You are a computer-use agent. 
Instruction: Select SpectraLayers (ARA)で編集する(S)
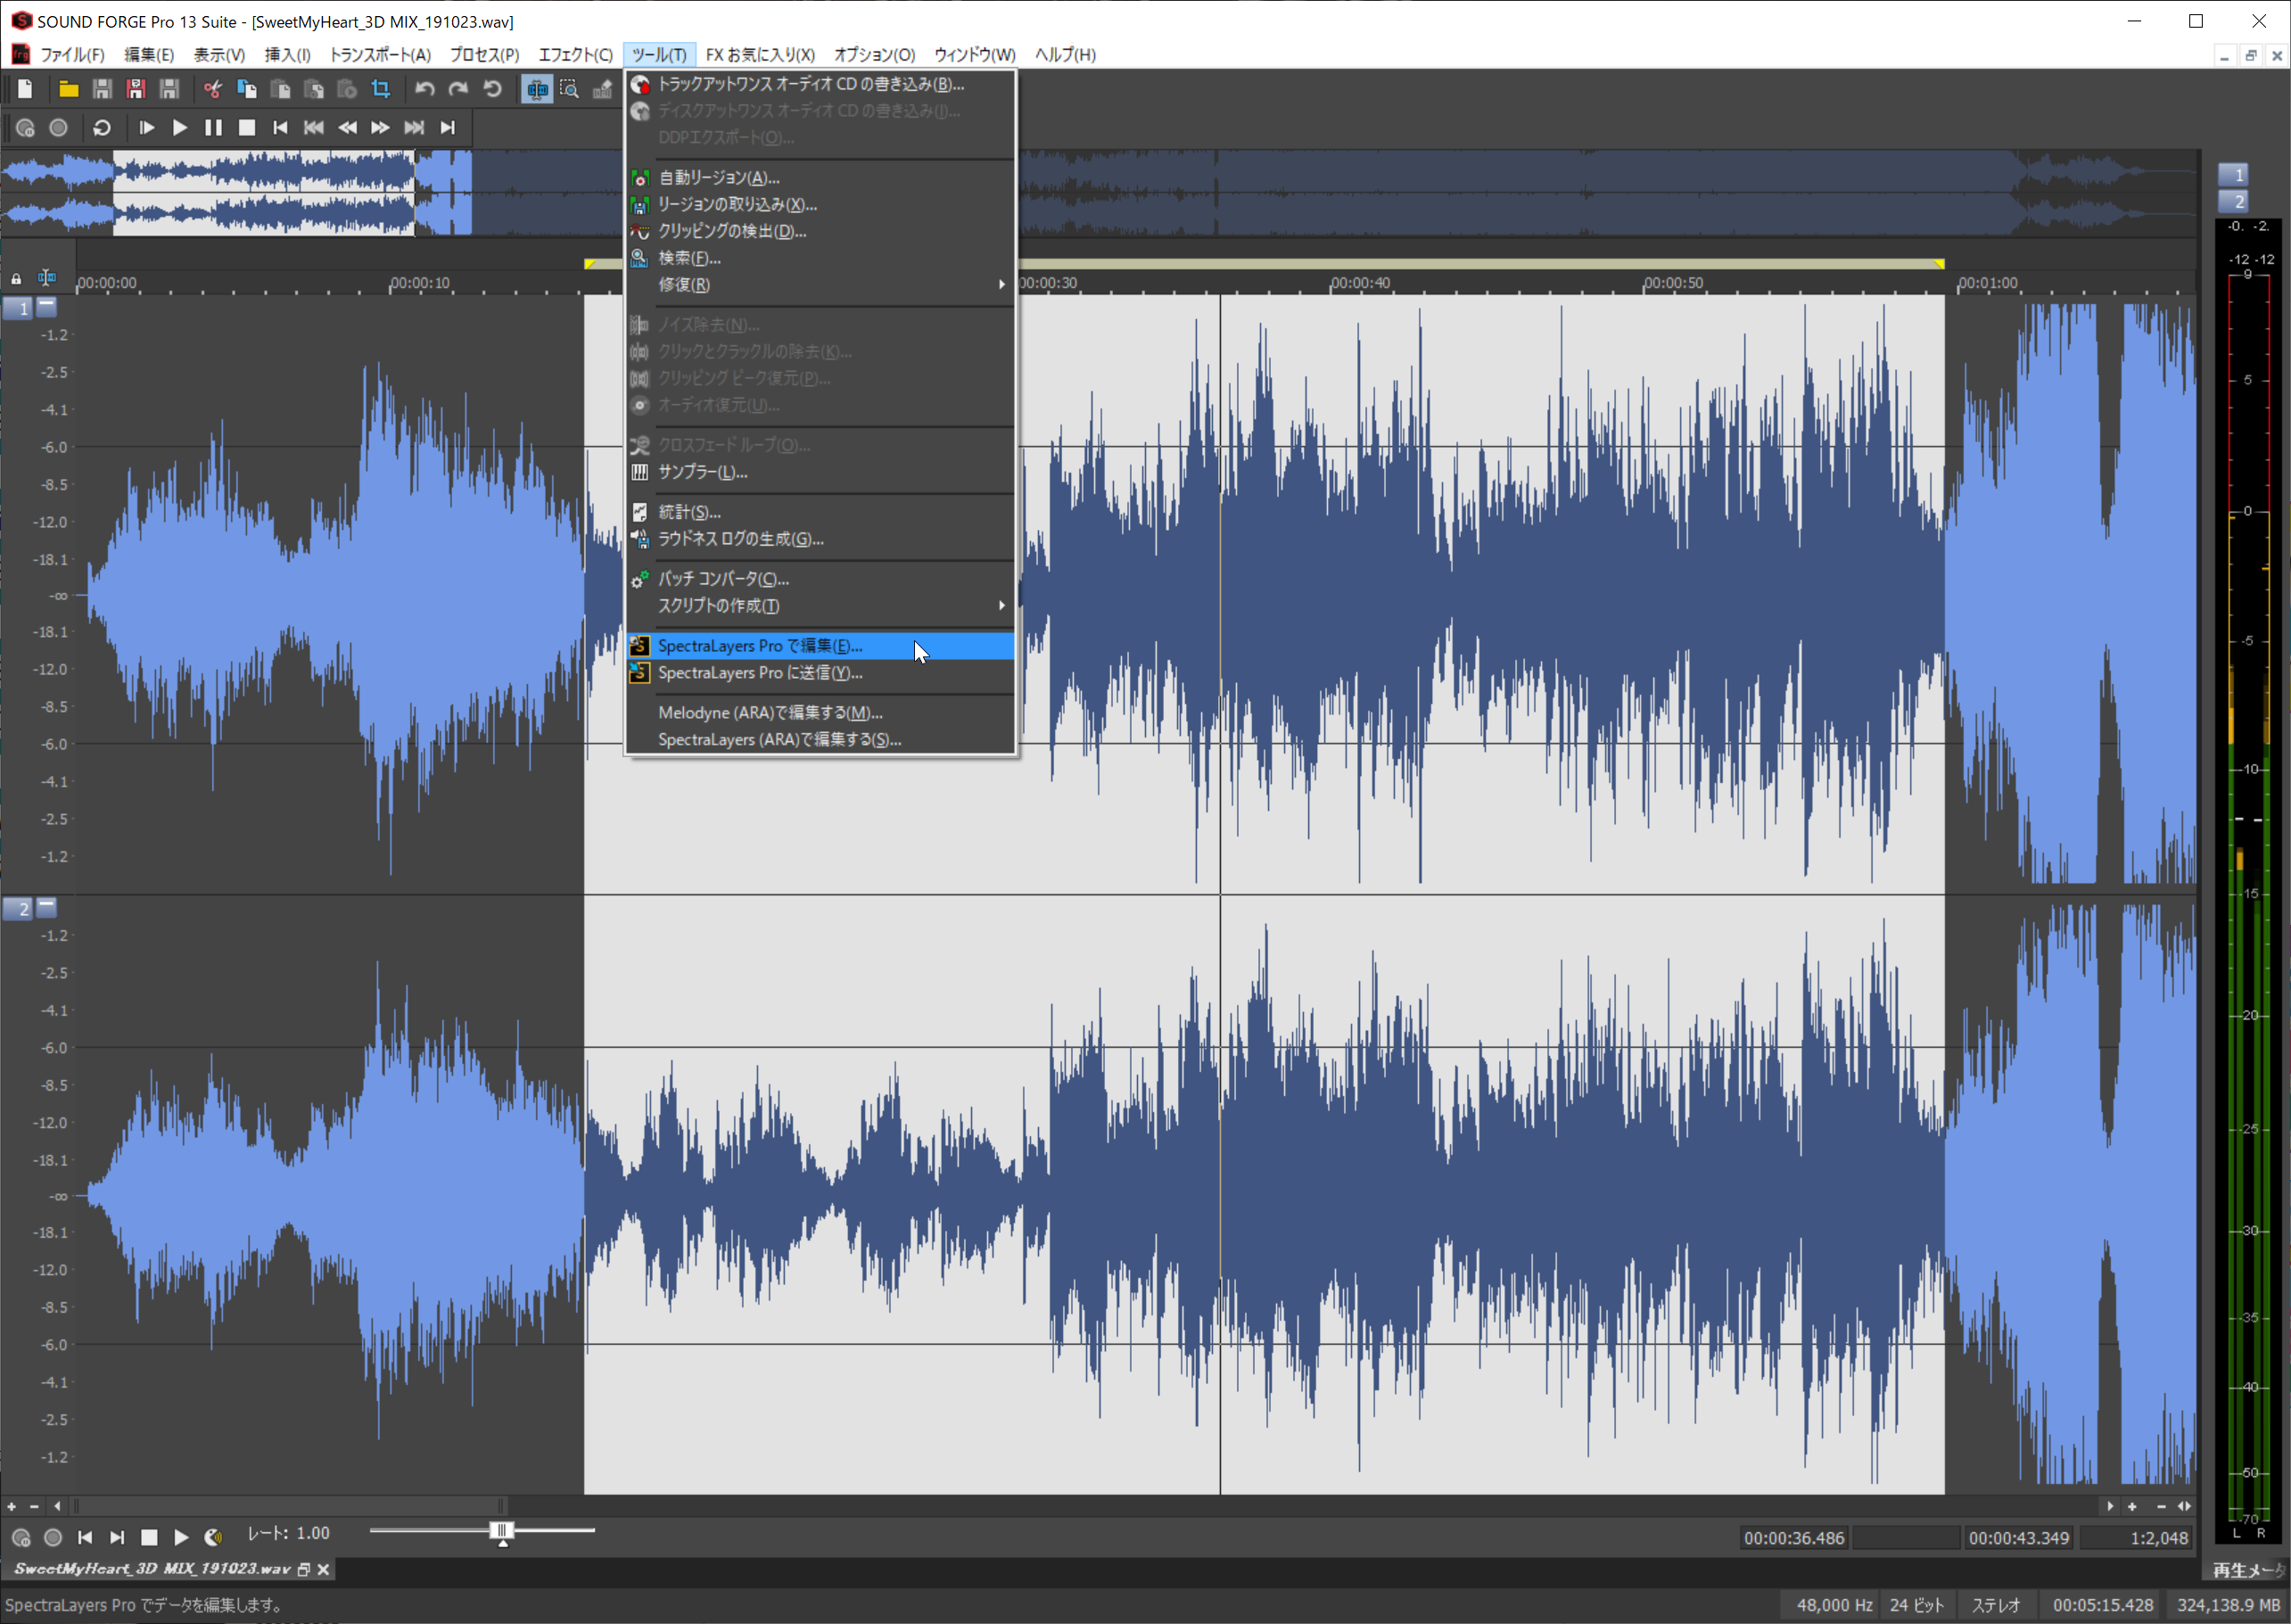[820, 740]
